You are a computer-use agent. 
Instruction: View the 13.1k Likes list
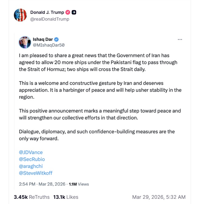[66, 197]
